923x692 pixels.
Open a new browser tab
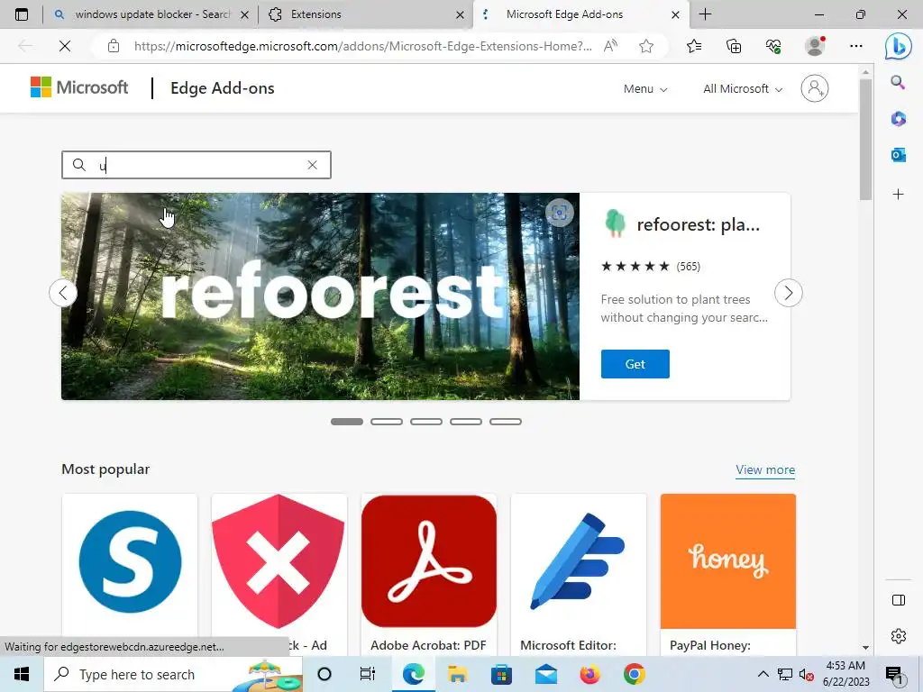click(705, 14)
